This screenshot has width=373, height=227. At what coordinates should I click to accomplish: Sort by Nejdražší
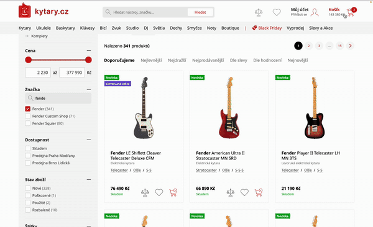[177, 60]
